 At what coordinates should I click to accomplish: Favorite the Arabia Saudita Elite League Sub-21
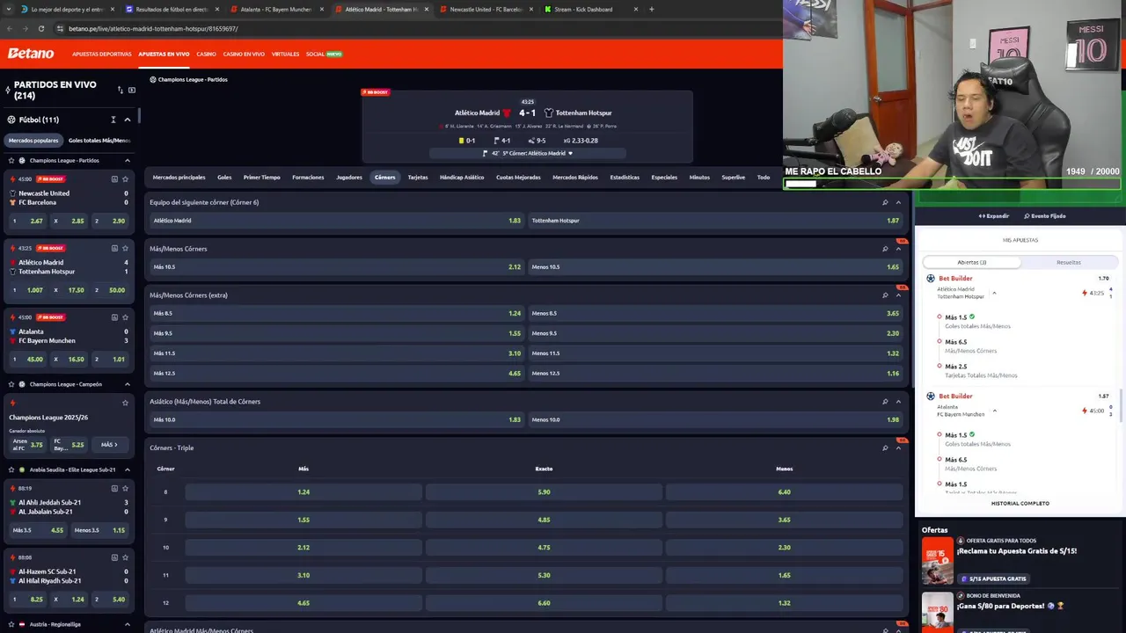coord(11,469)
